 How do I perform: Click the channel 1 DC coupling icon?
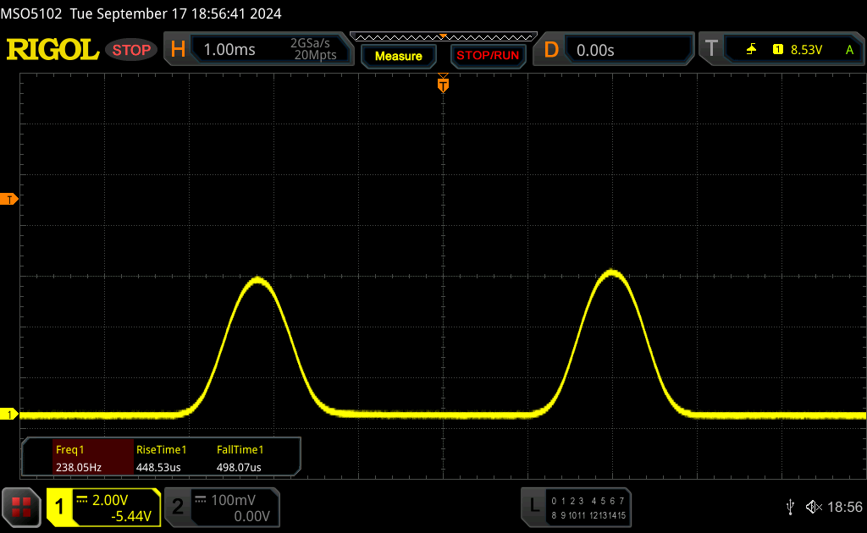coord(82,500)
